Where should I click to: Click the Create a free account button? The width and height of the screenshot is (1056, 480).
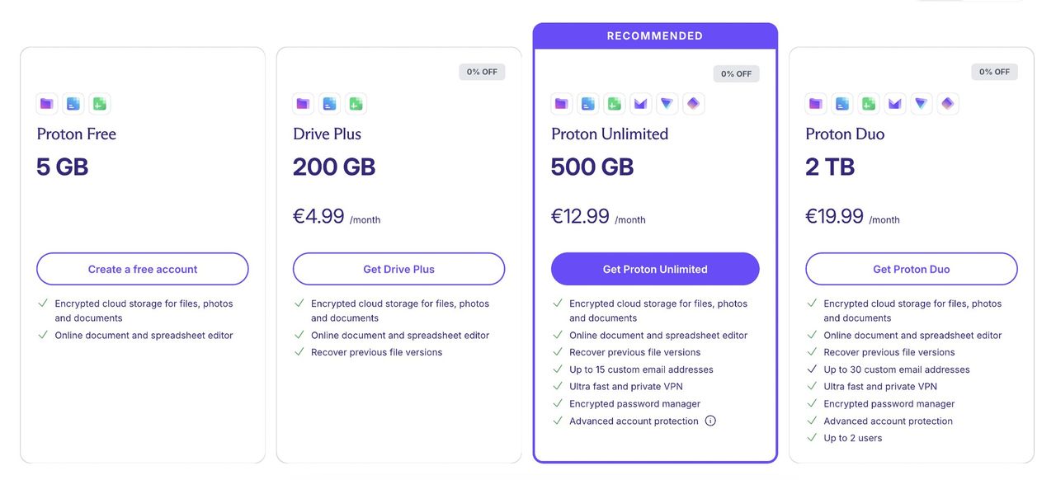143,269
